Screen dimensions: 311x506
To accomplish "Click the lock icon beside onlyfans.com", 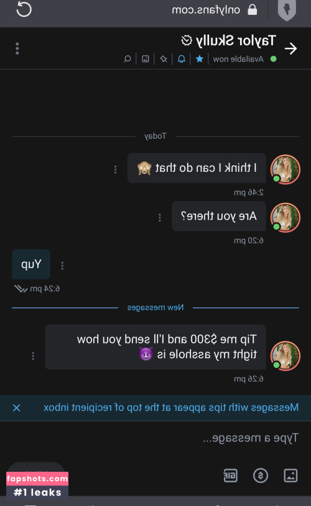I will tap(253, 10).
